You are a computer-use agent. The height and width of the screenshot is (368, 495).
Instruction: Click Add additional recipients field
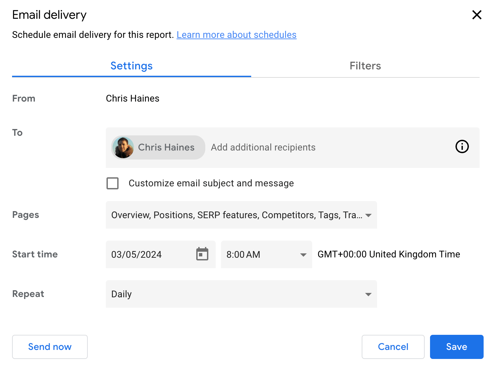pyautogui.click(x=263, y=147)
